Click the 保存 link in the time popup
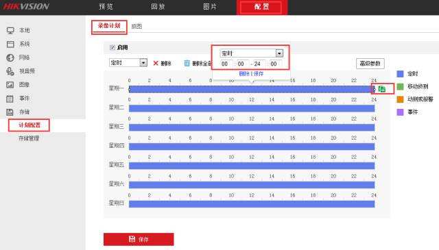 (x=259, y=74)
